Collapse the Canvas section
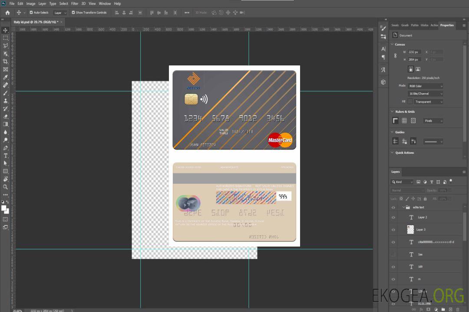469x312 pixels. click(x=392, y=44)
